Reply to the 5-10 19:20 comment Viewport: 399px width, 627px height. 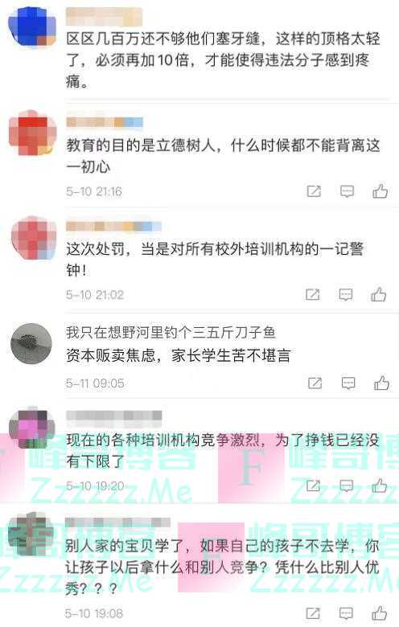tap(347, 486)
